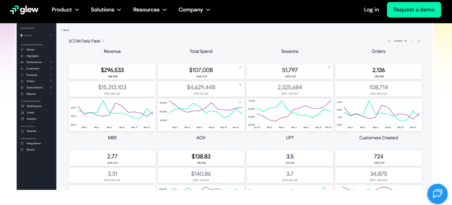Click the Revenue line chart
The width and height of the screenshot is (452, 205).
tap(112, 115)
